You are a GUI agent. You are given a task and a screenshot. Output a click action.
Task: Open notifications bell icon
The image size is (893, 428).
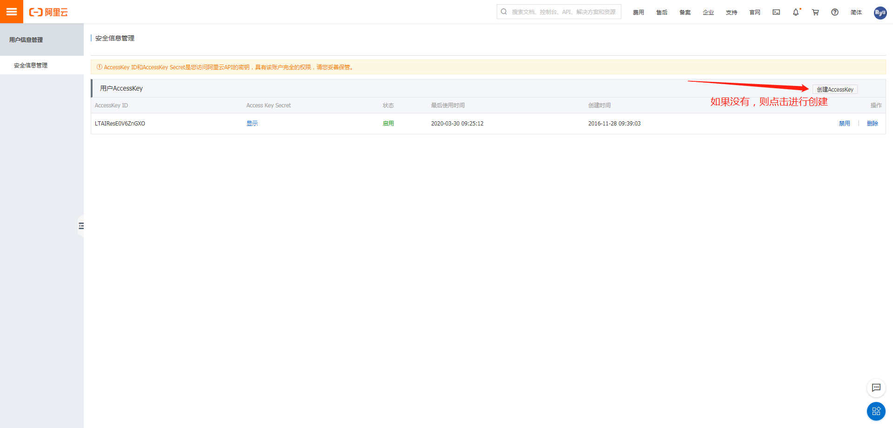(796, 12)
